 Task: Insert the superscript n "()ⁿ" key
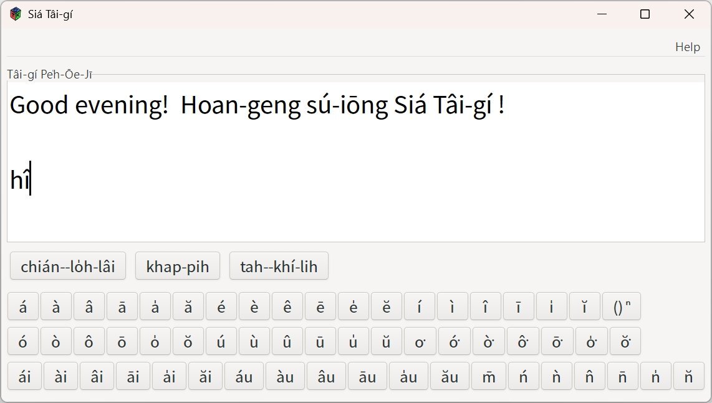(621, 306)
